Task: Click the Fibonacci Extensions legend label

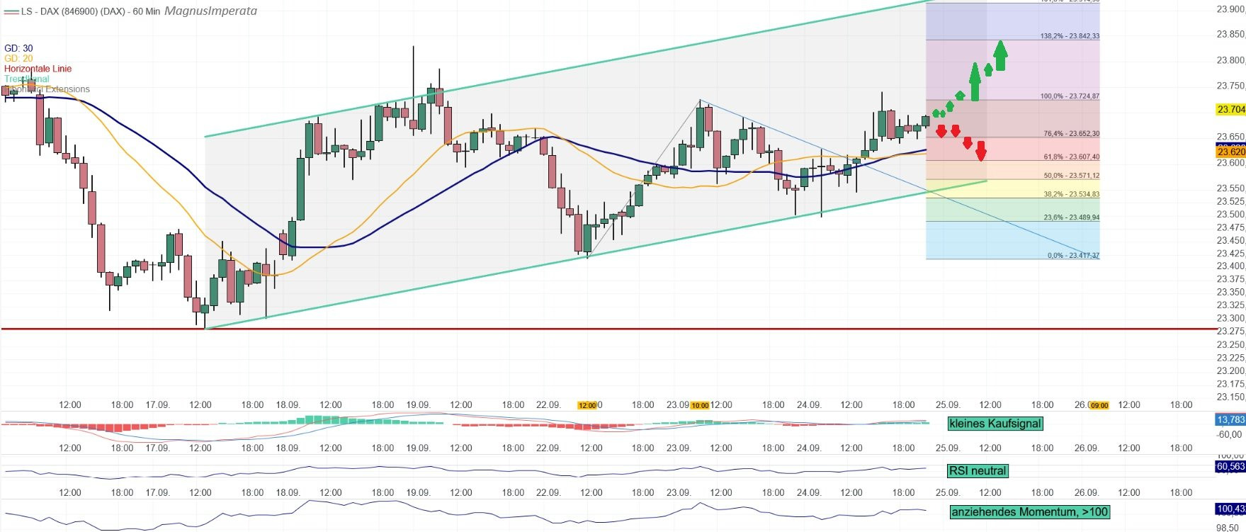Action: pyautogui.click(x=50, y=89)
